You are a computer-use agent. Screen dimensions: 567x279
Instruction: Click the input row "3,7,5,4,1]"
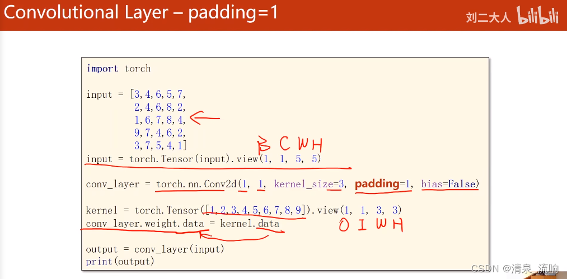[160, 145]
